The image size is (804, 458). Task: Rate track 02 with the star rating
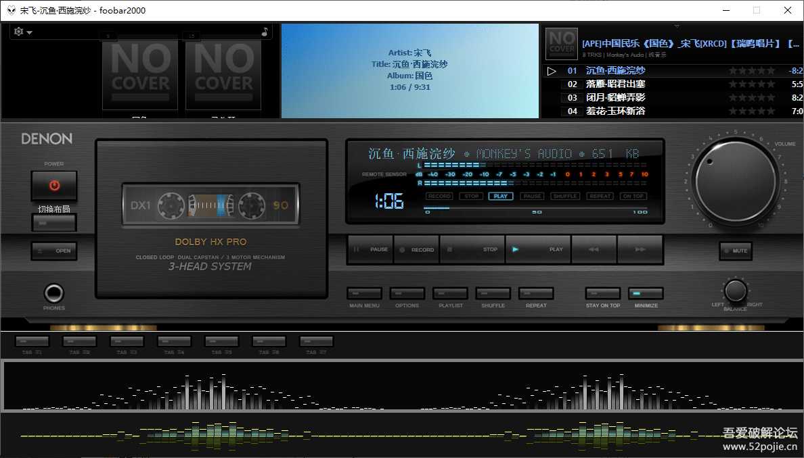pos(752,84)
